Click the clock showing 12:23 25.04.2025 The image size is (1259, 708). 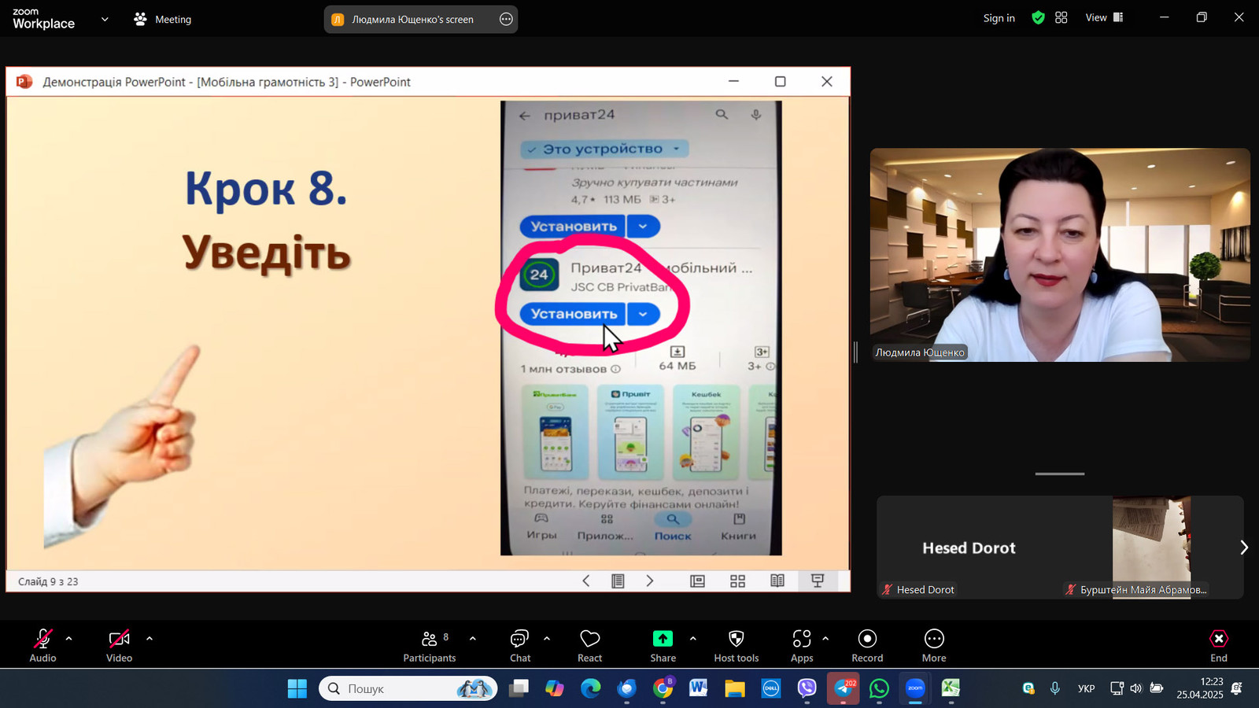coord(1199,688)
